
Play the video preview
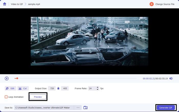[x=7, y=78]
